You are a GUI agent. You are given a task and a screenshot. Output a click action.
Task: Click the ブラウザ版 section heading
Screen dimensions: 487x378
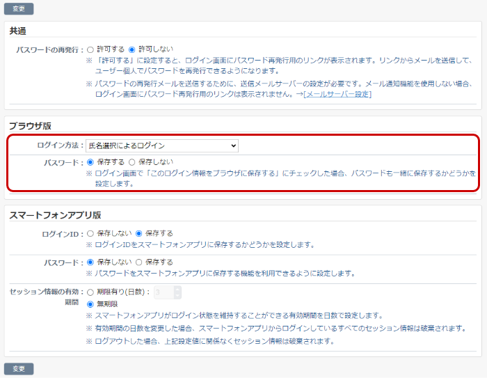[30, 125]
